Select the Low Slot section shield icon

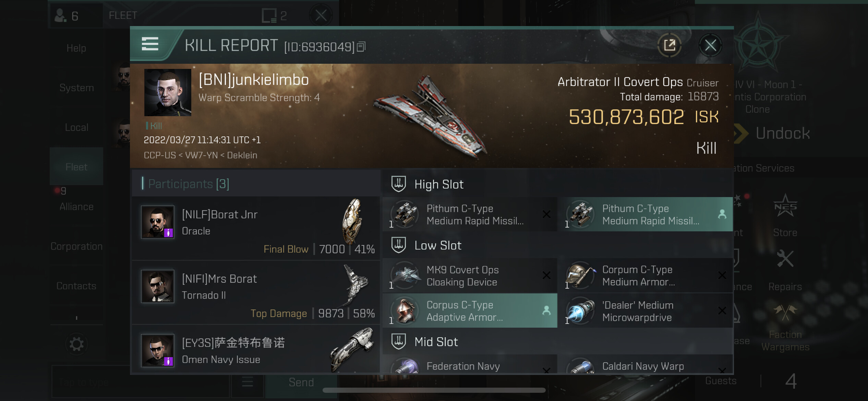pos(399,245)
